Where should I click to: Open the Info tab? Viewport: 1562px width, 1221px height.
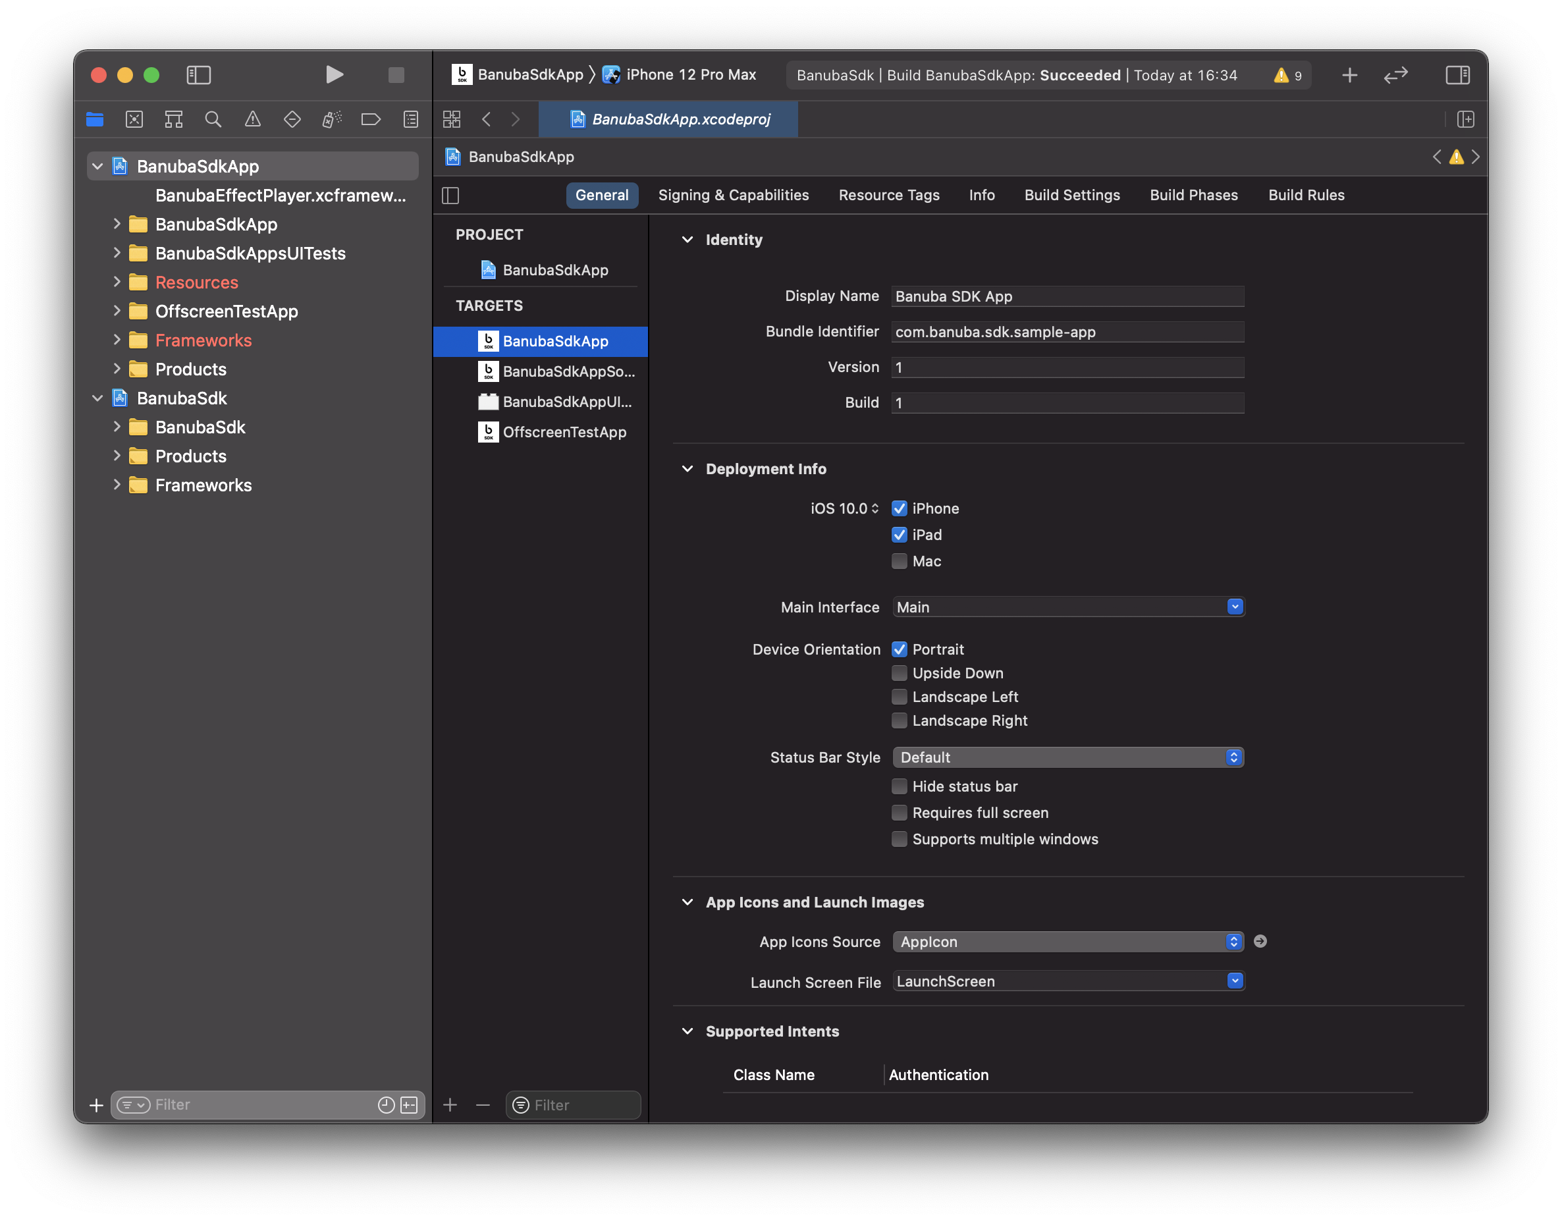981,196
